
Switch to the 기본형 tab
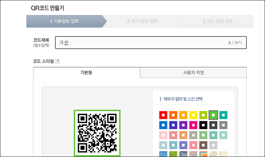click(86, 73)
